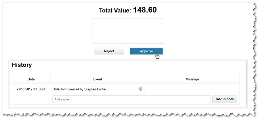Click the blue Approve button
The width and height of the screenshot is (260, 120).
[x=146, y=51]
